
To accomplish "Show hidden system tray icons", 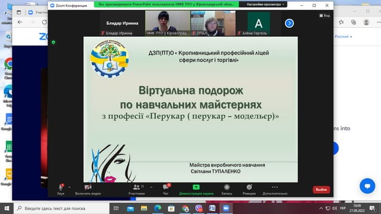I will tap(321, 209).
